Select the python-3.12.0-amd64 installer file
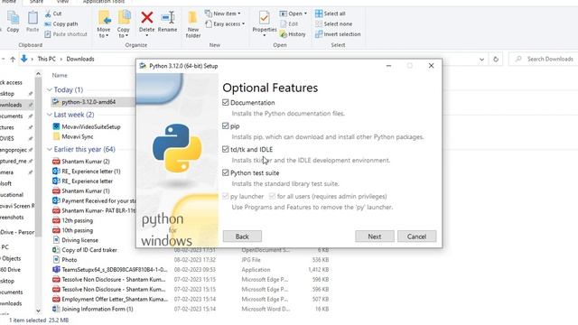578x325 pixels. [x=89, y=102]
